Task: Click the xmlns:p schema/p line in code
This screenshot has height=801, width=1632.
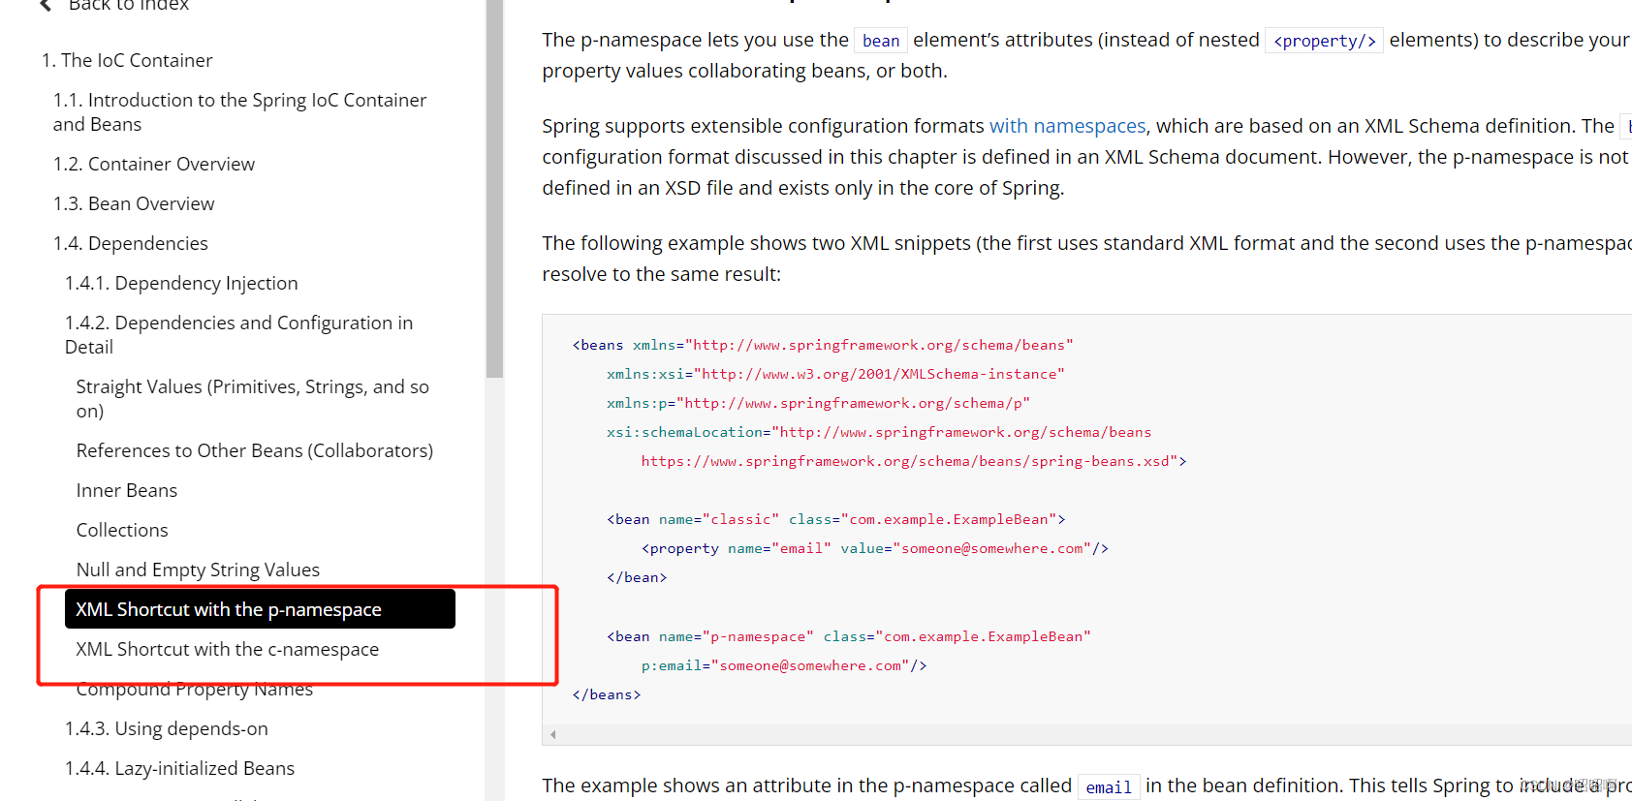Action: (x=818, y=403)
